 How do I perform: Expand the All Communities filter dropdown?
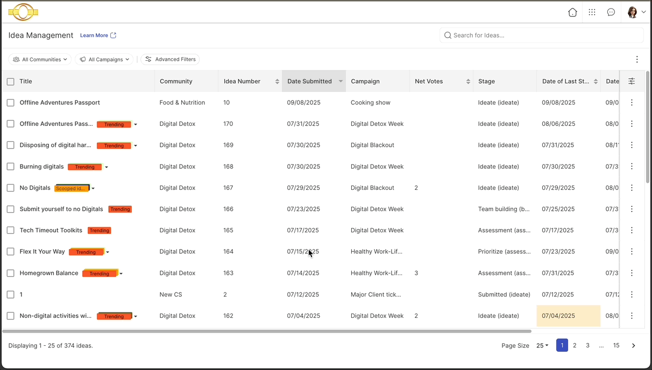point(40,60)
